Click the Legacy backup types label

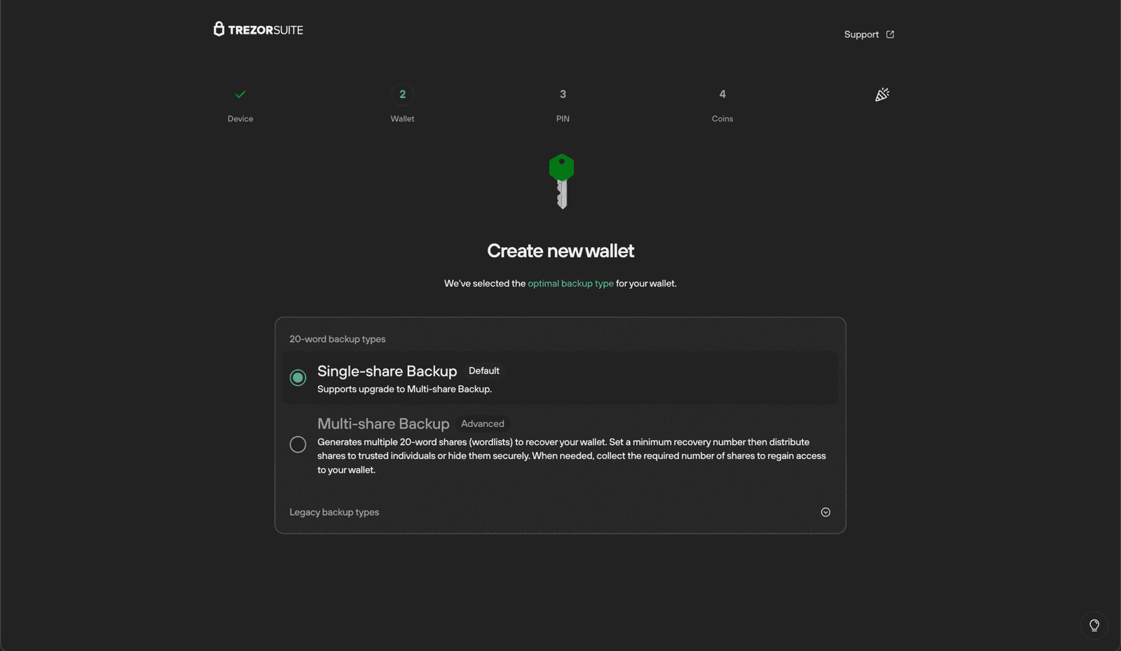[334, 512]
